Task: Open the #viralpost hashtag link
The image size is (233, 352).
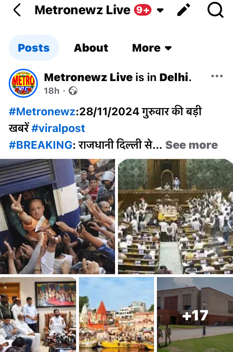Action: (x=58, y=128)
